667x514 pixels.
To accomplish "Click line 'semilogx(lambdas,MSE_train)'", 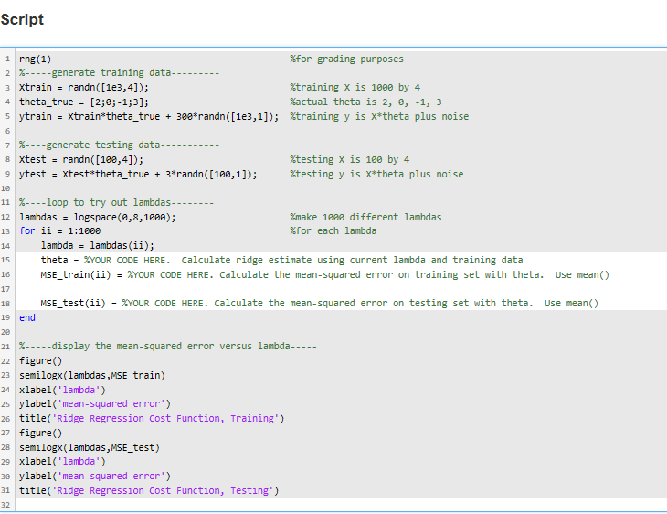I will tap(92, 375).
